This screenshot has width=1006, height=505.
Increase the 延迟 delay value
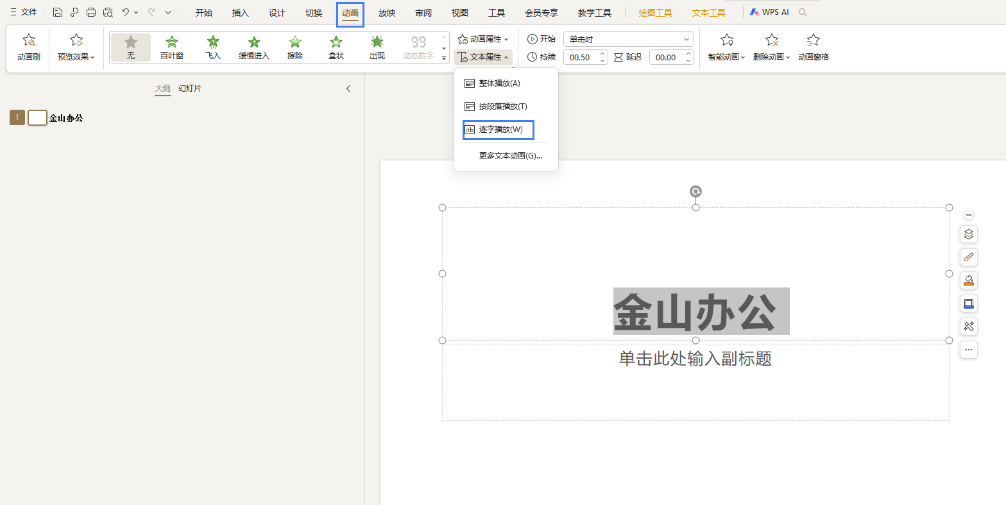[x=689, y=54]
